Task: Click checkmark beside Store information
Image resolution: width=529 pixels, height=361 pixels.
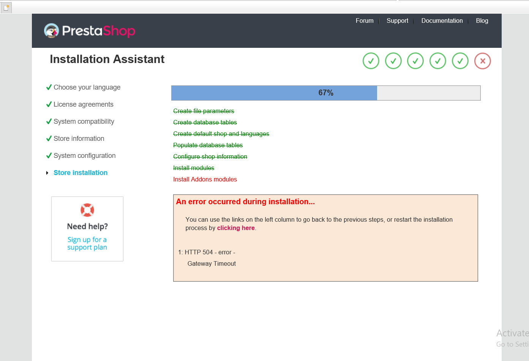Action: (49, 139)
